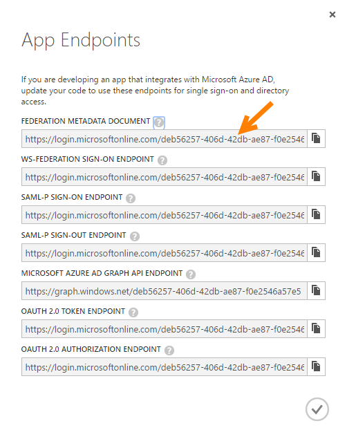The image size is (347, 439).
Task: Open help for Azure AD Graph API Endpoint
Action: (191, 274)
